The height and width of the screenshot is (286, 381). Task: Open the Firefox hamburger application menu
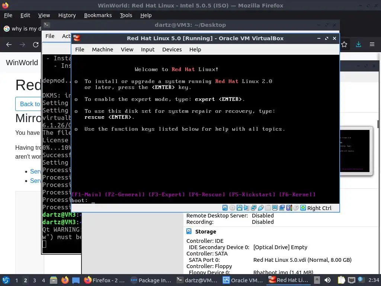(372, 45)
